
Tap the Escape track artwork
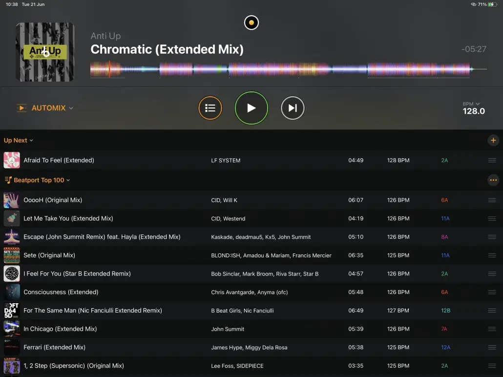click(x=12, y=237)
